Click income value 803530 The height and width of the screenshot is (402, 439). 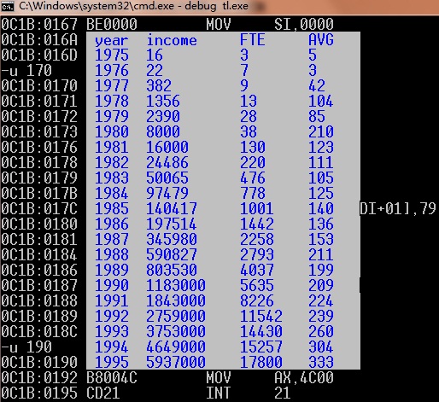(x=172, y=270)
